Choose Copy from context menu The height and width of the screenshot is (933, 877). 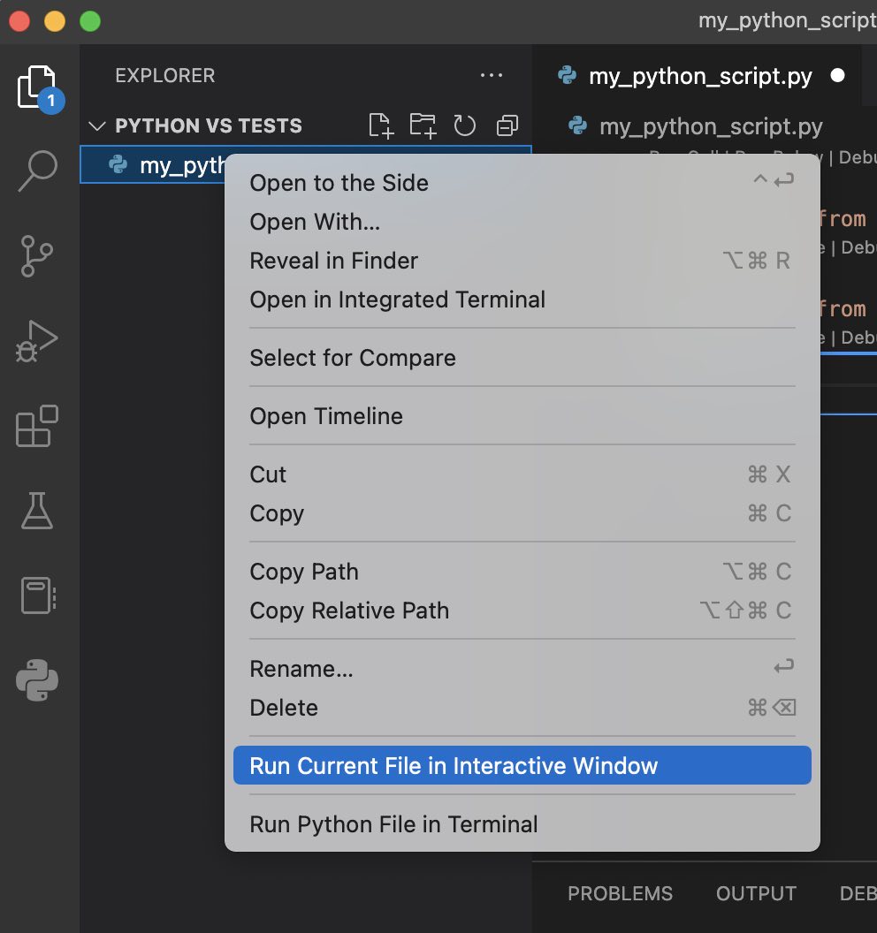click(x=522, y=513)
